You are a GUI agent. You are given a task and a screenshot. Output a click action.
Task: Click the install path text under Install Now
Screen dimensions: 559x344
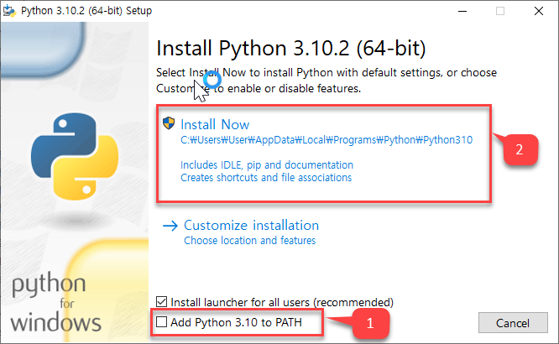coord(327,140)
